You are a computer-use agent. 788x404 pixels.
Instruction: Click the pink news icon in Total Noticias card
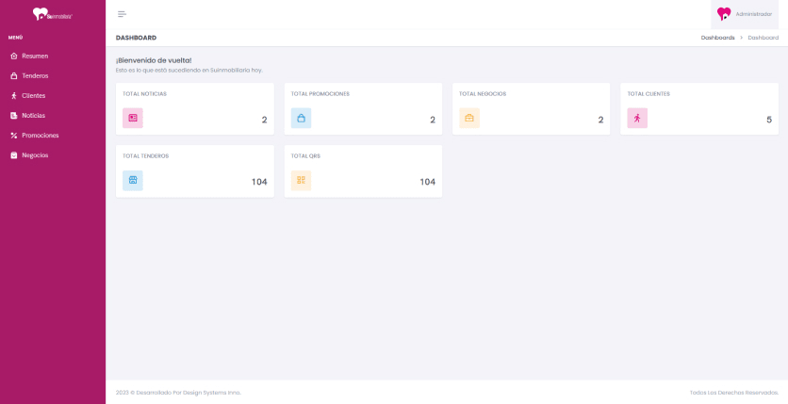pyautogui.click(x=133, y=118)
